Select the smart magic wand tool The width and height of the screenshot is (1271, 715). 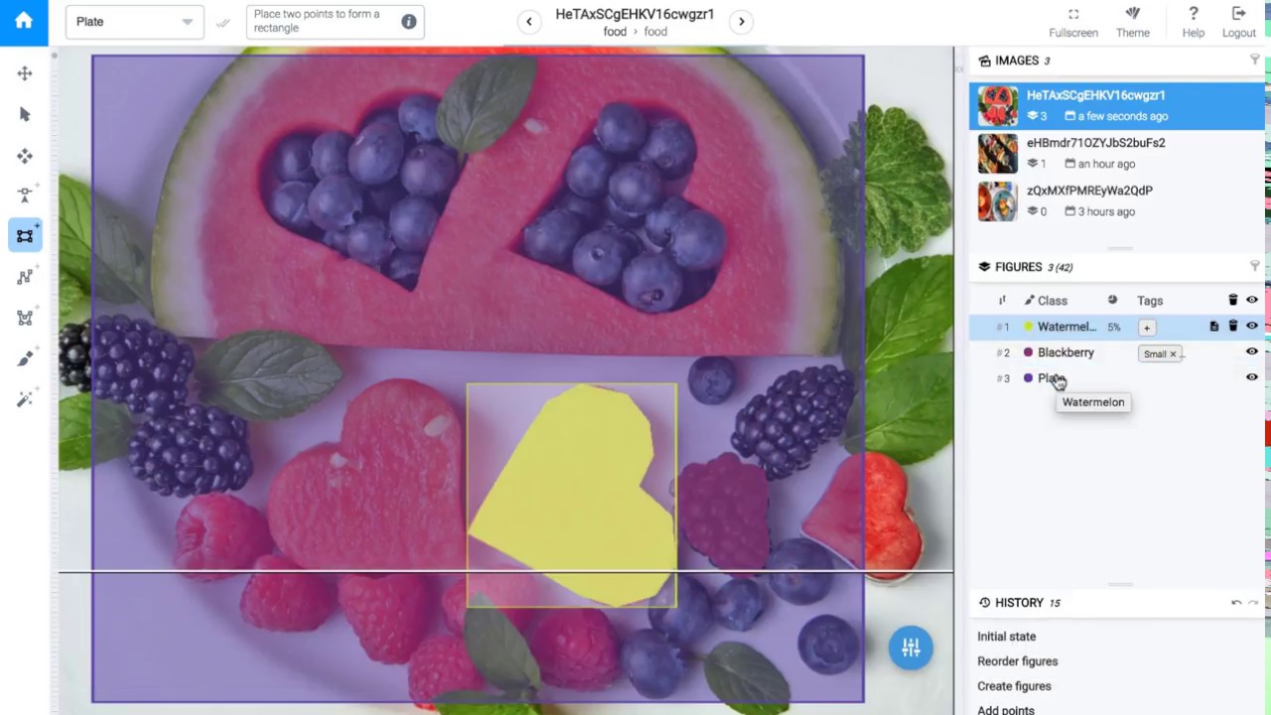[x=25, y=399]
